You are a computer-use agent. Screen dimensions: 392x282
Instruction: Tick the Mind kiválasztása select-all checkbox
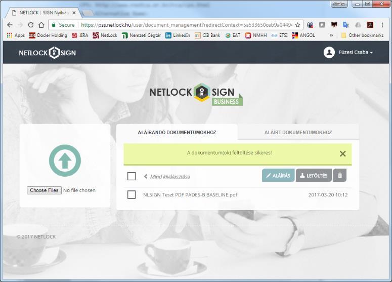[x=132, y=176]
